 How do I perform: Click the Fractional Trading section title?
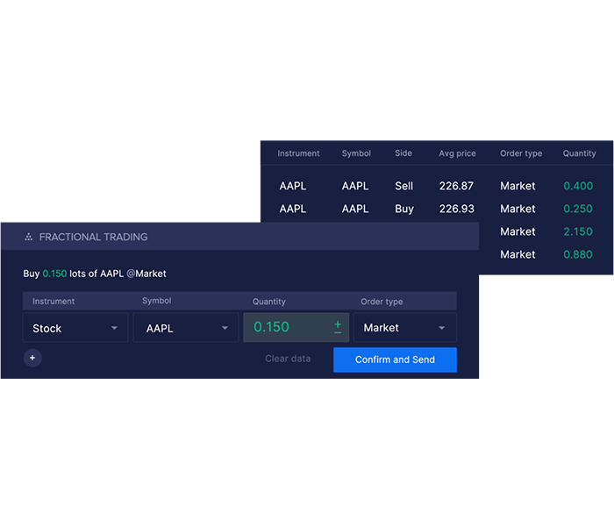coord(93,237)
